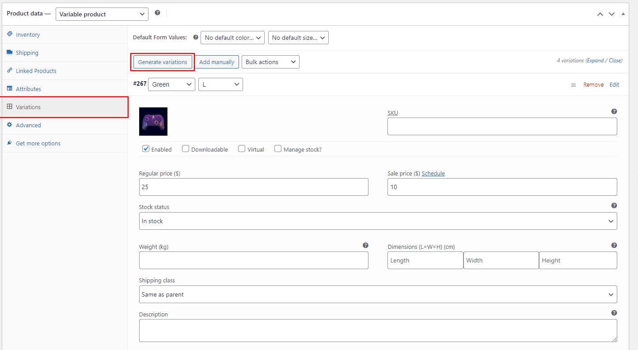Open the Stock status dropdown
This screenshot has height=350, width=638.
click(378, 221)
